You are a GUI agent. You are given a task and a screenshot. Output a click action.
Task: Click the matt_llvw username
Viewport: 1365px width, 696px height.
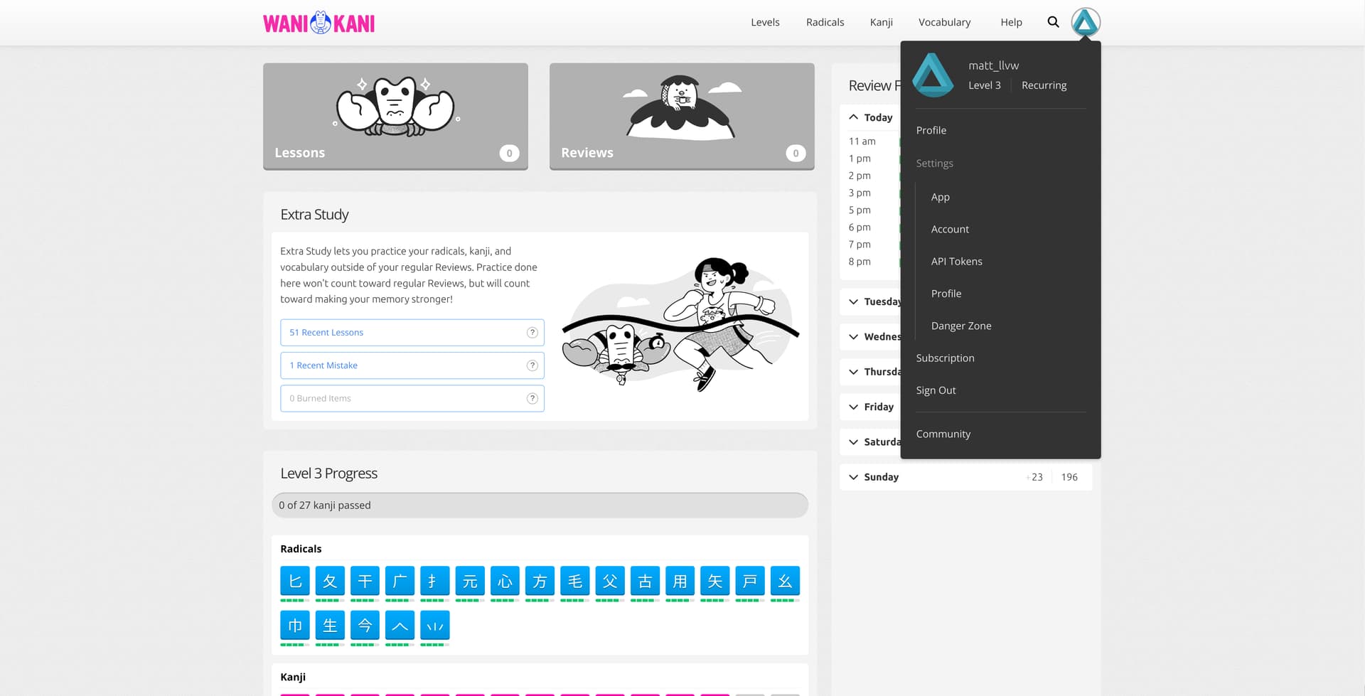point(993,65)
